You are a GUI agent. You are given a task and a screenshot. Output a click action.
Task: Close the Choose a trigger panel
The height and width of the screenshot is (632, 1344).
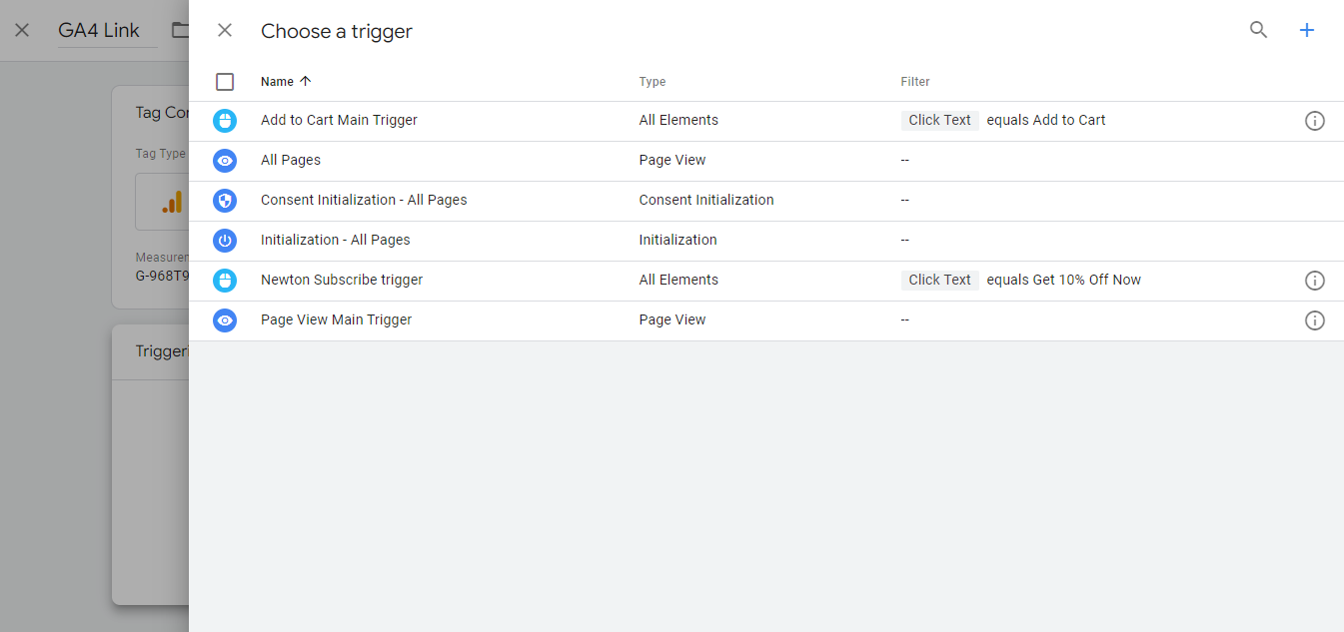click(225, 30)
